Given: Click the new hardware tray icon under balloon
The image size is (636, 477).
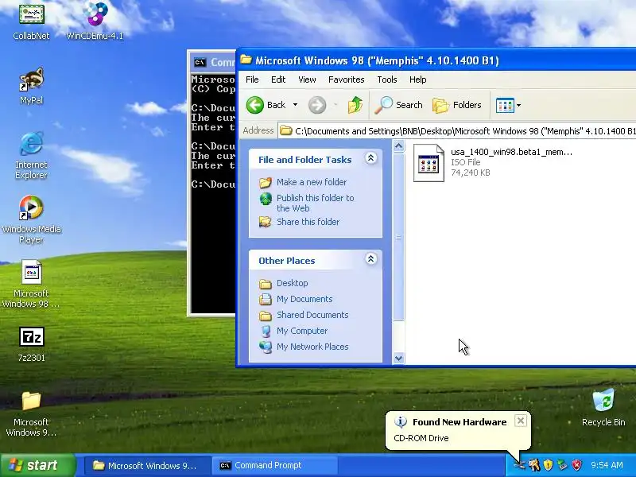Looking at the screenshot, I should click(x=519, y=465).
